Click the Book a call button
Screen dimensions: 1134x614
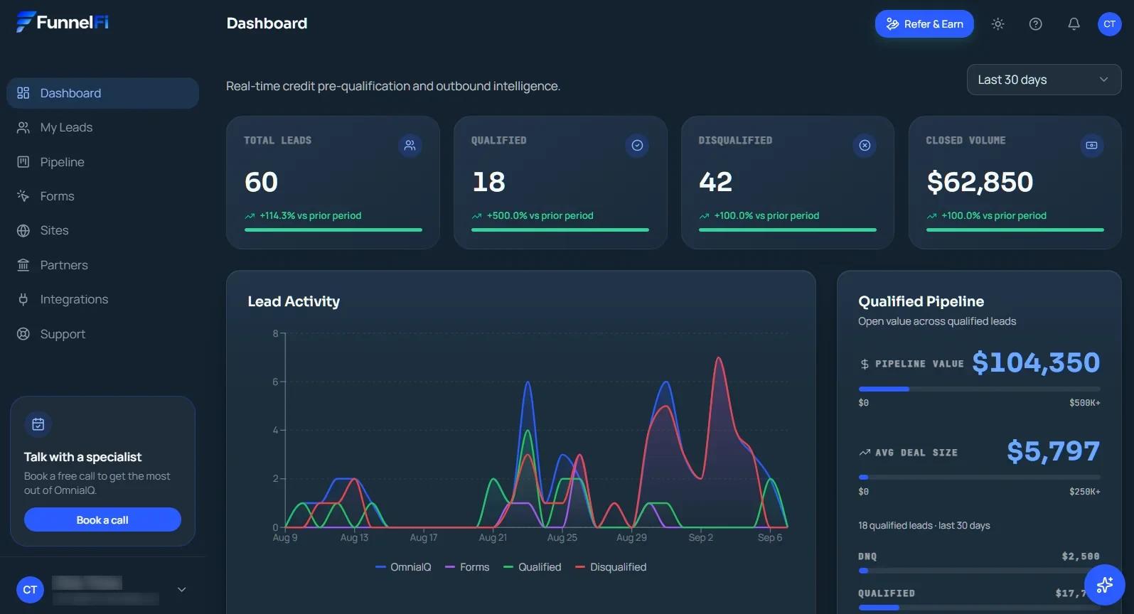click(102, 520)
